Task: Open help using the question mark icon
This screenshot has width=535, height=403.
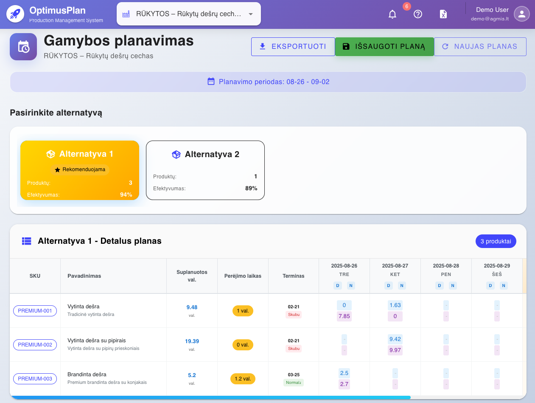Action: [x=418, y=14]
